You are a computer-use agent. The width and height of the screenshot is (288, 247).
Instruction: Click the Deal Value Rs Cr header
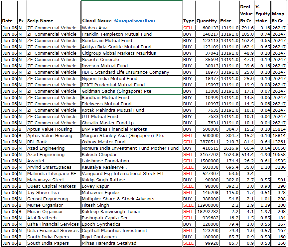pyautogui.click(x=247, y=13)
